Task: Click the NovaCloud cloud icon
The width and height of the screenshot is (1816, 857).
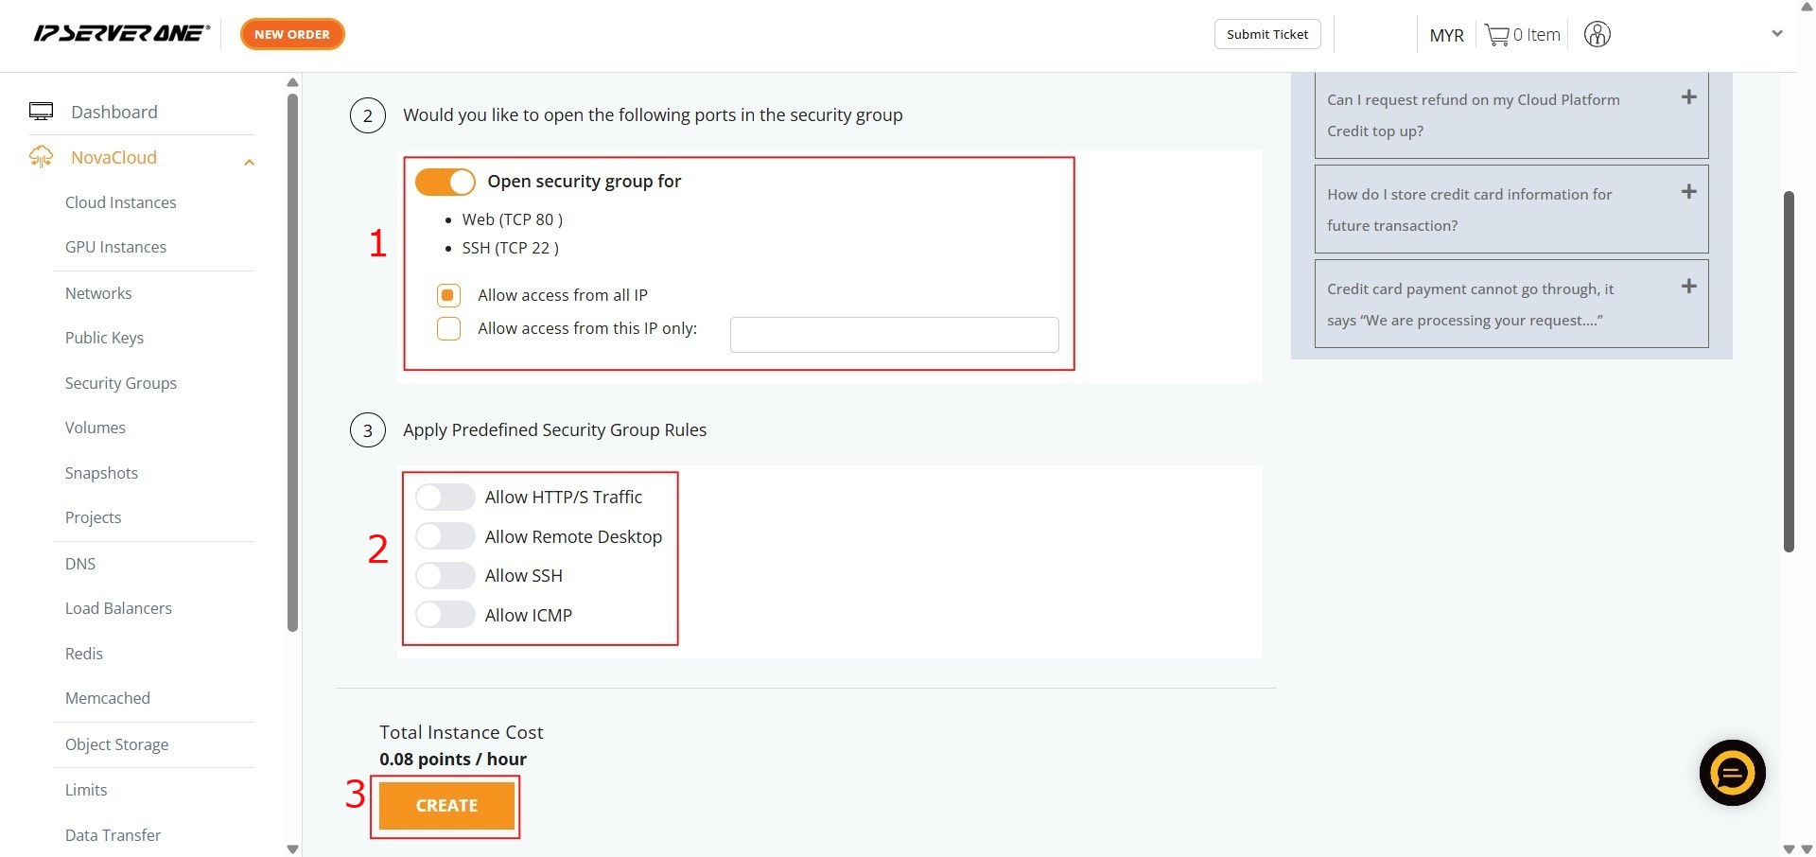Action: (41, 157)
